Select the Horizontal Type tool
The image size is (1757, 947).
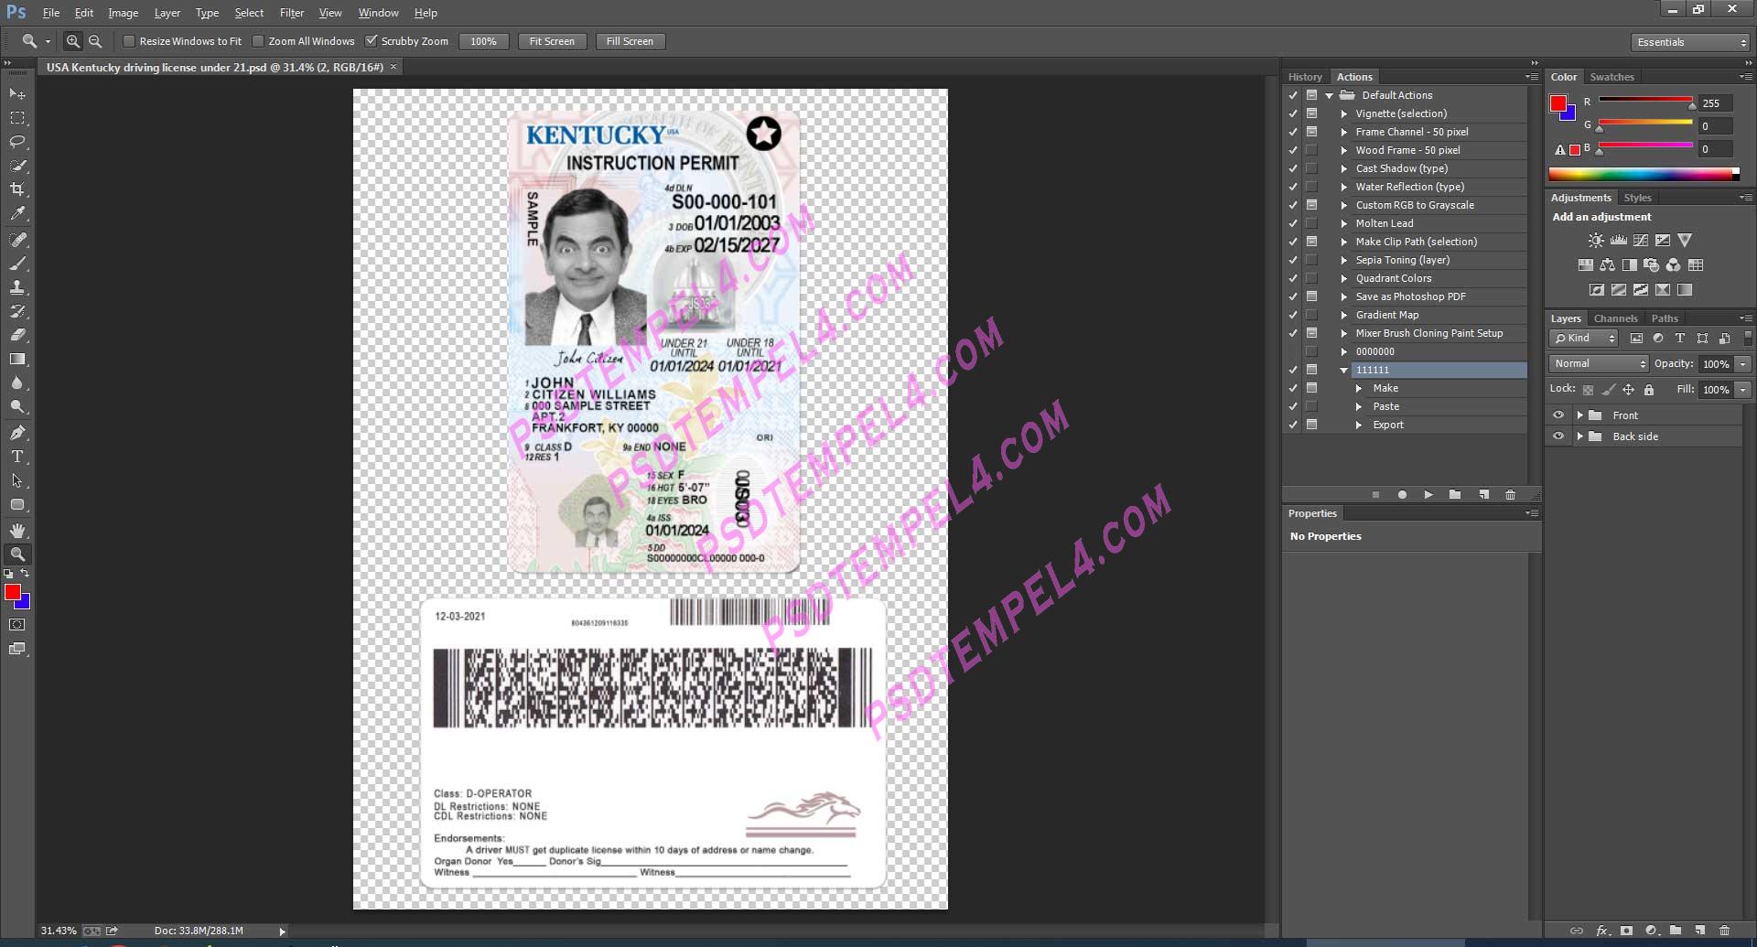pyautogui.click(x=16, y=456)
